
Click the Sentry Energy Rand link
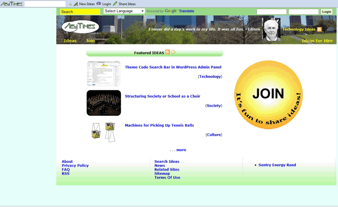pos(277,165)
